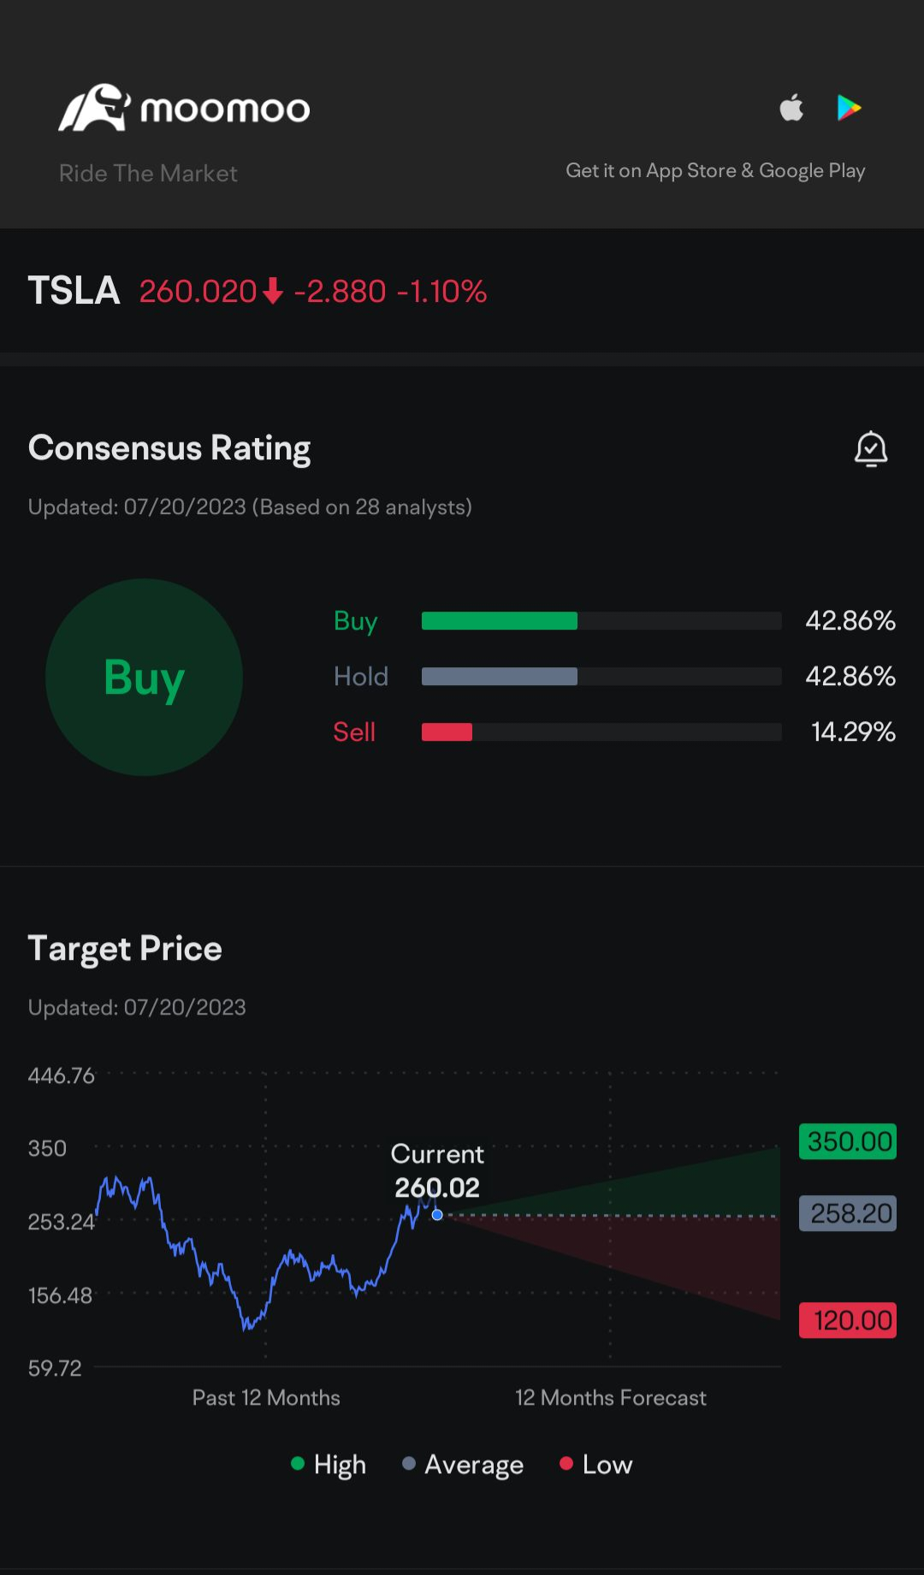The image size is (924, 1575).
Task: Click the red Low legend dot
Action: click(x=566, y=1464)
